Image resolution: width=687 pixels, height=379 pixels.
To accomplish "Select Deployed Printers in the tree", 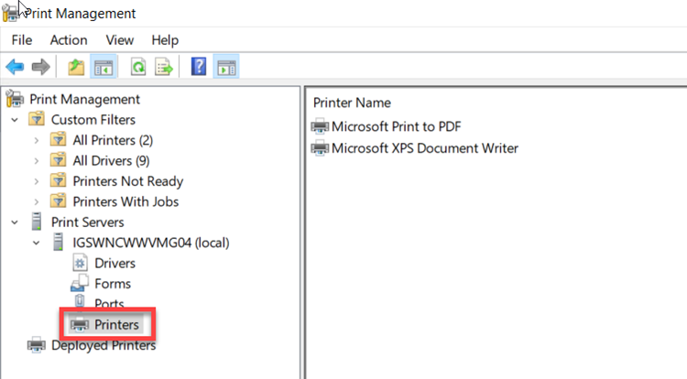I will pyautogui.click(x=103, y=345).
